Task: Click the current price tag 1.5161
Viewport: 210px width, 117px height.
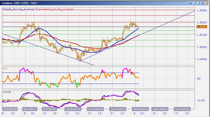Action: coord(200,26)
